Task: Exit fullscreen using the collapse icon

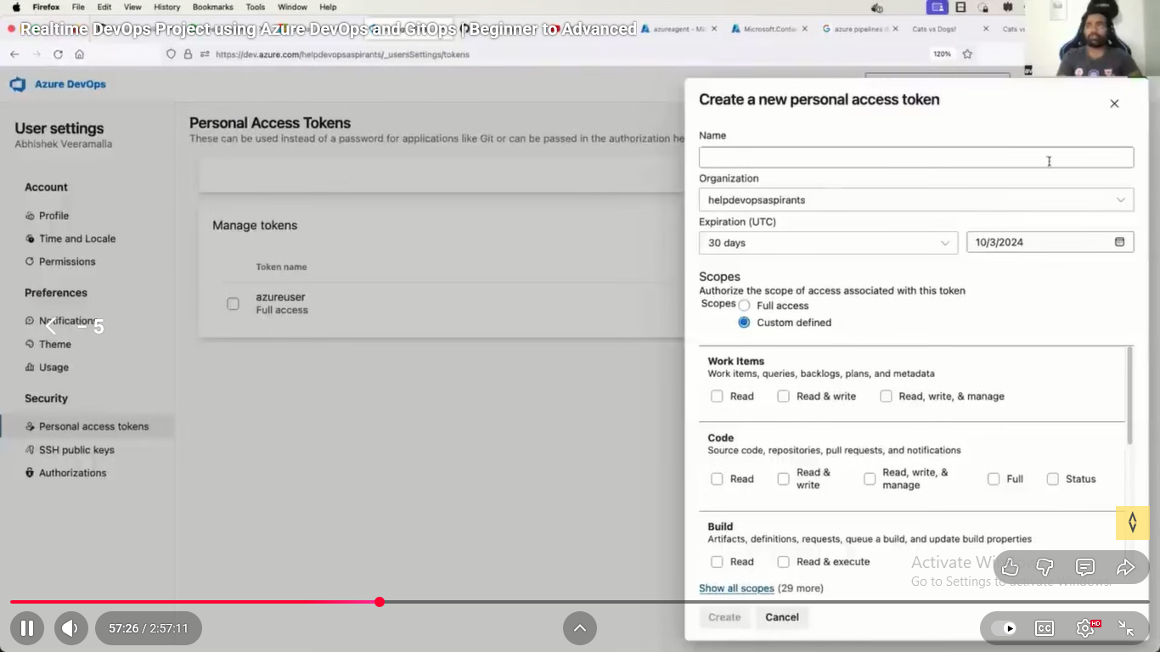Action: (x=1126, y=628)
